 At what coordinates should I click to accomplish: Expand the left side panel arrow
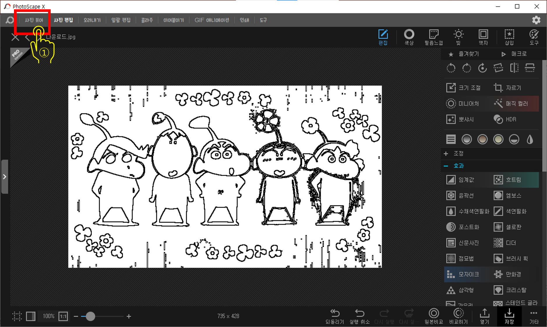point(5,176)
